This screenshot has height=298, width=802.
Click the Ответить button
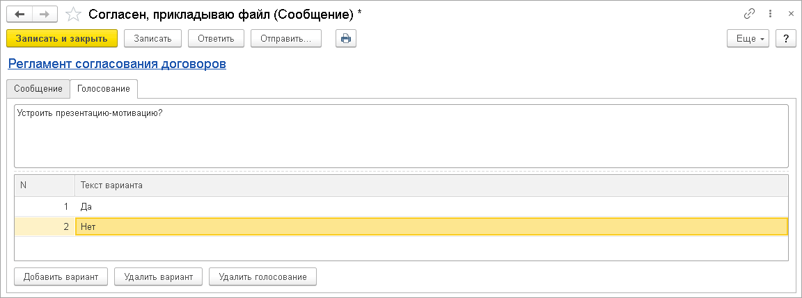click(x=216, y=39)
